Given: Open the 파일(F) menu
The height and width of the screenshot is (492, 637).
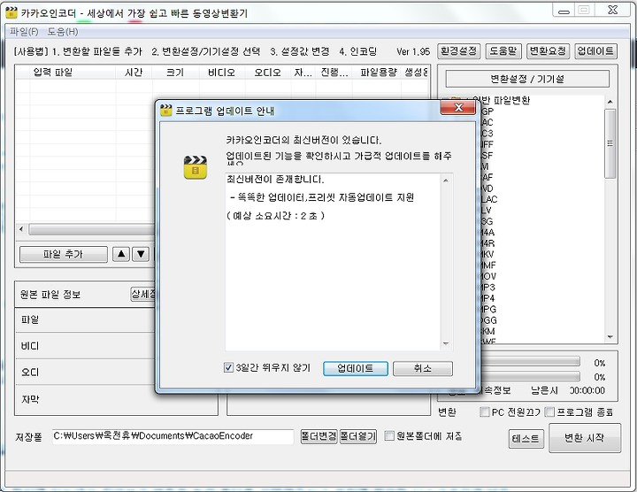Looking at the screenshot, I should (x=24, y=32).
